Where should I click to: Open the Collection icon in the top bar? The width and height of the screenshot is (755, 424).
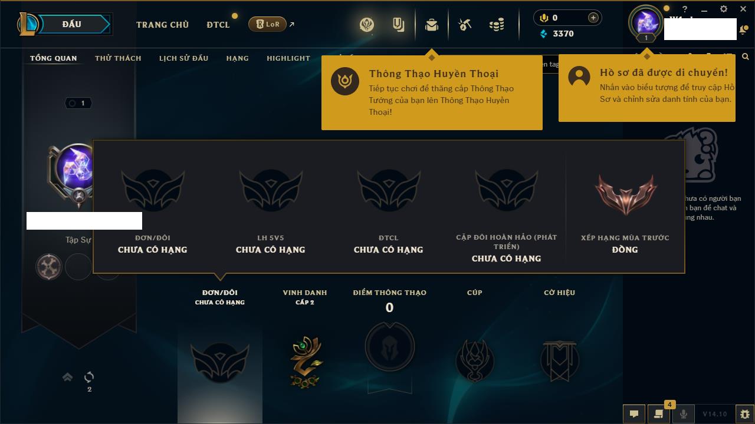[x=399, y=25]
